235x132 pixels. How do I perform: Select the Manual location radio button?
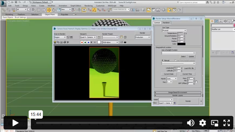162,60
